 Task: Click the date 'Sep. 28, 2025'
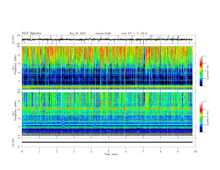[77, 33]
